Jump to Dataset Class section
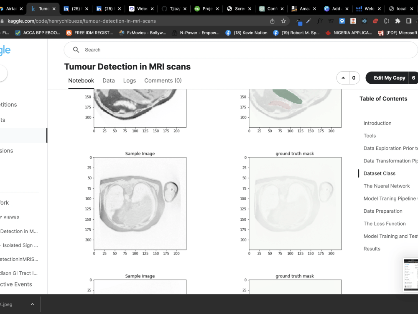Screen dimensions: 418x314 [x=380, y=173]
